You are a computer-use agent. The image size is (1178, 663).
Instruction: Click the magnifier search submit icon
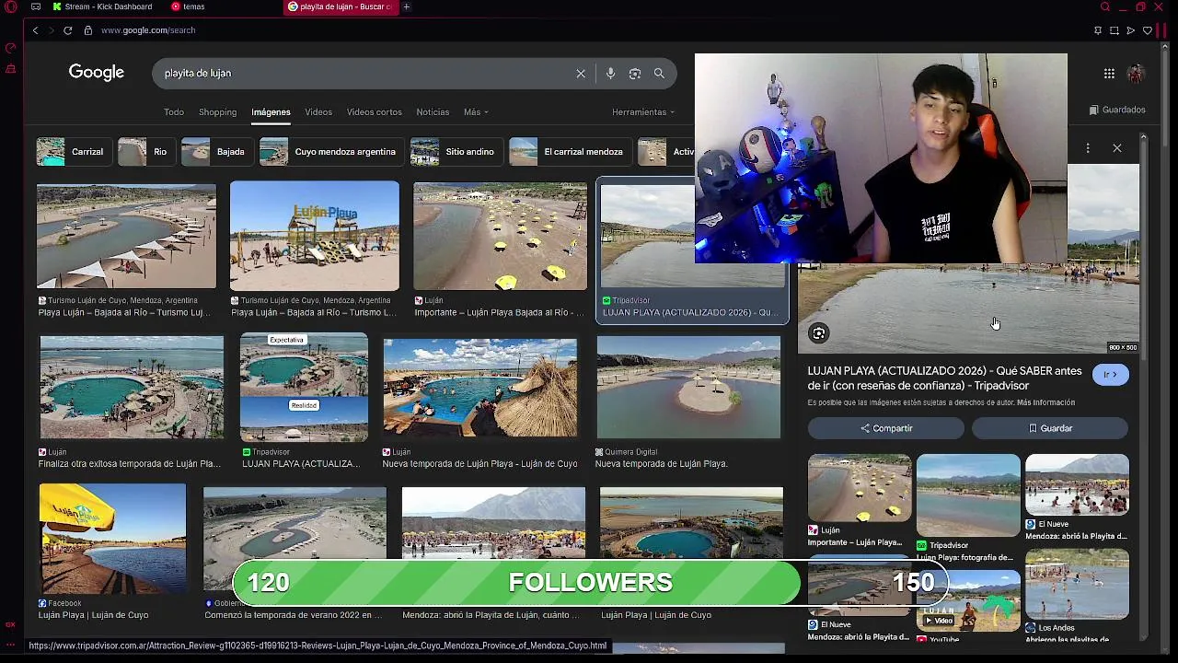point(659,74)
